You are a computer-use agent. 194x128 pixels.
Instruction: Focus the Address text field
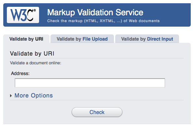click(x=90, y=83)
